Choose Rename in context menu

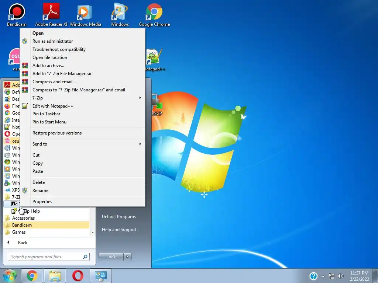[x=82, y=191]
